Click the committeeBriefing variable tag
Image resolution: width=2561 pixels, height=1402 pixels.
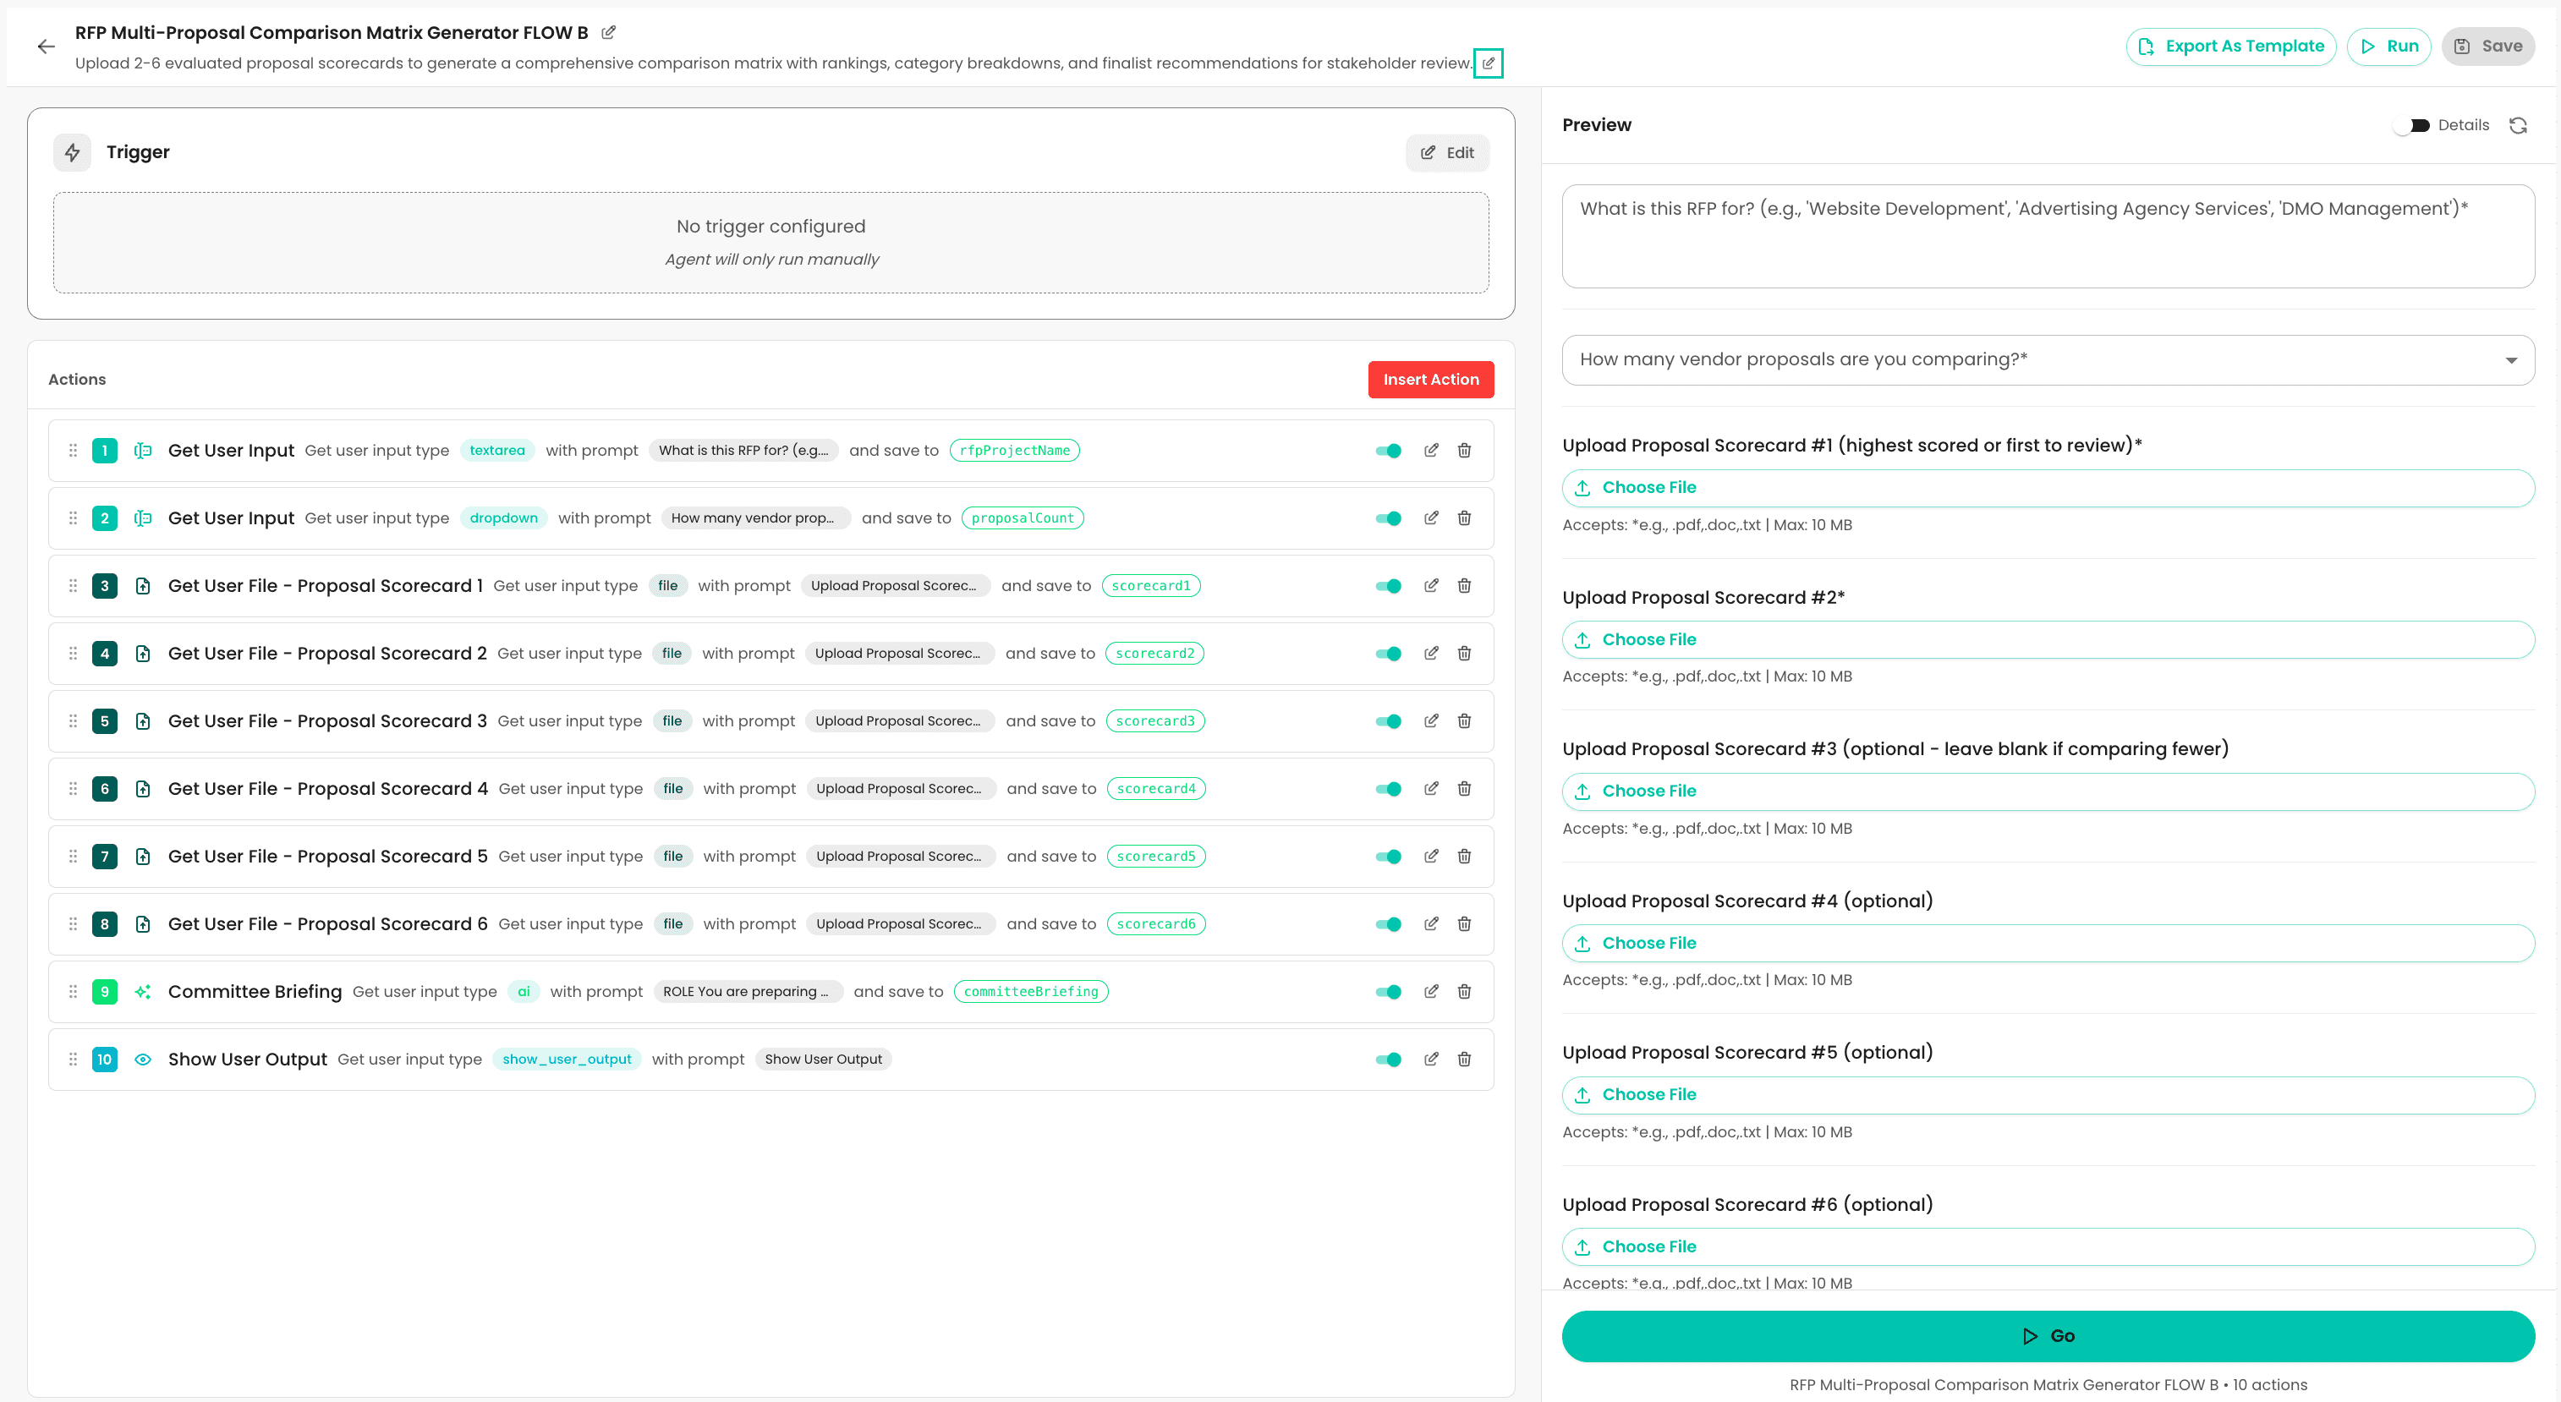click(x=1031, y=991)
